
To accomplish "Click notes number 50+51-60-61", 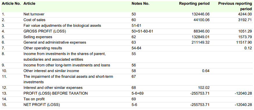I will (142, 31).
